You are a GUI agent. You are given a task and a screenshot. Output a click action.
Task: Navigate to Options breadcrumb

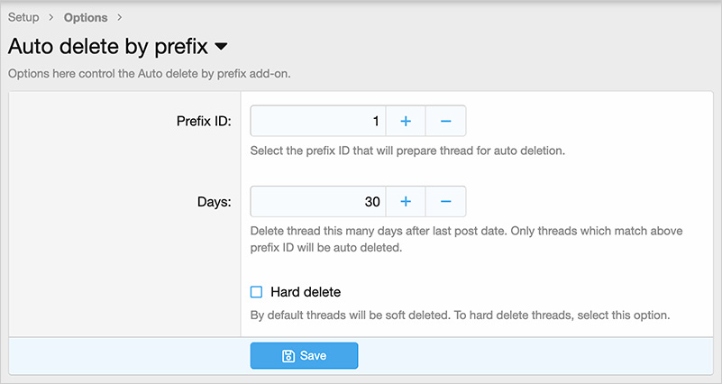click(86, 17)
